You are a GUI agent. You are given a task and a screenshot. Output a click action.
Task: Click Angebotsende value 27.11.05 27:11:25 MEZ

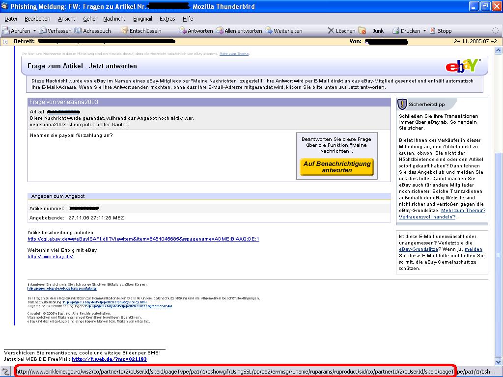tap(96, 217)
